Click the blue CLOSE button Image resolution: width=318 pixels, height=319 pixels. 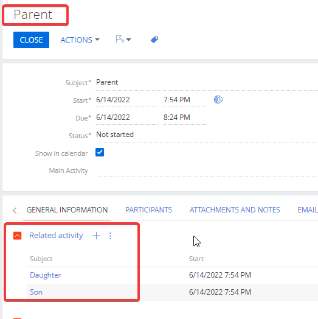pos(31,40)
